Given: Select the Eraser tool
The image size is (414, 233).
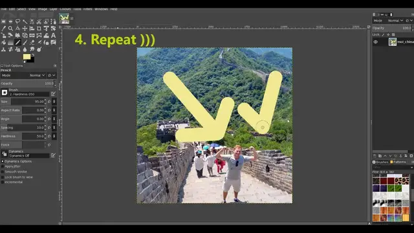Looking at the screenshot, I should [x=32, y=42].
